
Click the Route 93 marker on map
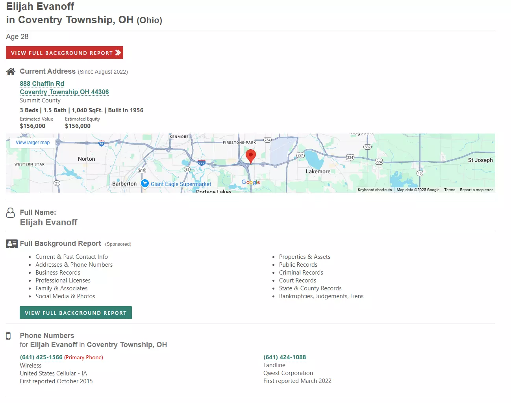pos(187,169)
